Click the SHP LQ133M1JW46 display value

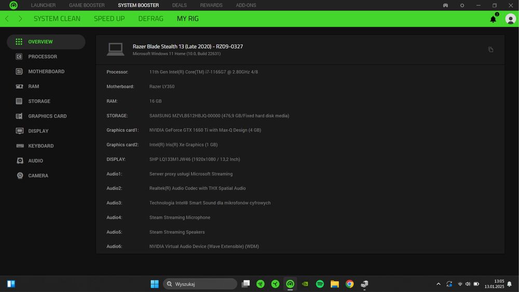coord(195,160)
